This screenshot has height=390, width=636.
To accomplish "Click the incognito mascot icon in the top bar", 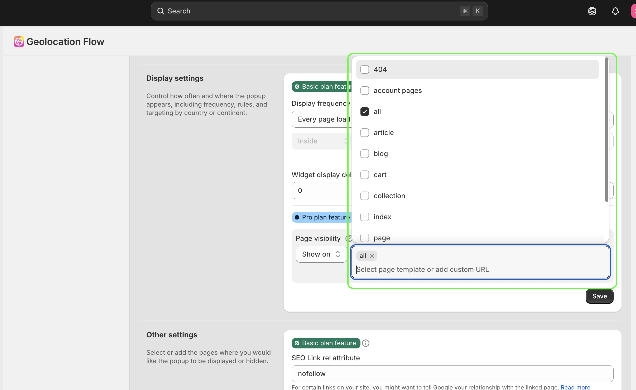I will tap(592, 11).
